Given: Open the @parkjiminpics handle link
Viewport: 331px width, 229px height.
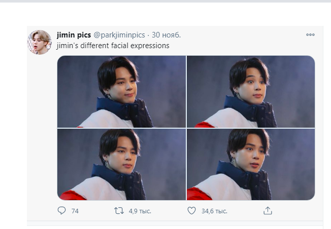Looking at the screenshot, I should tap(119, 35).
